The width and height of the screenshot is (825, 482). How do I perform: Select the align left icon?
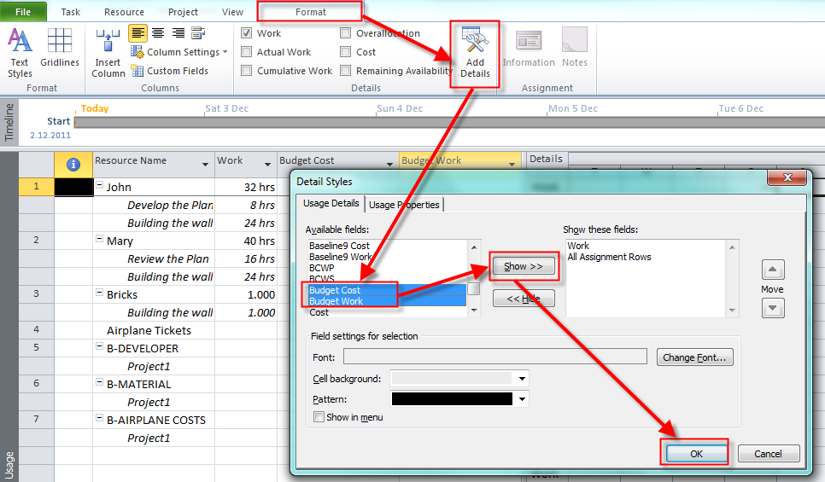[x=137, y=33]
